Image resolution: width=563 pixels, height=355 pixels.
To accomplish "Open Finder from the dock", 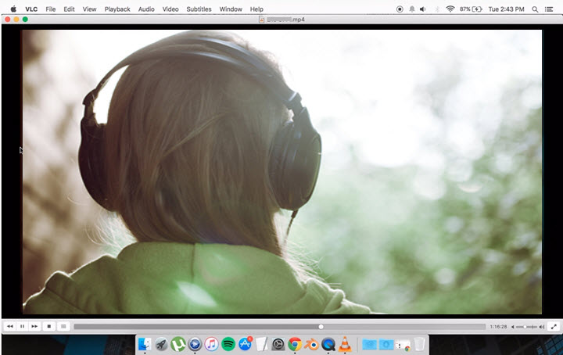I will pyautogui.click(x=145, y=344).
